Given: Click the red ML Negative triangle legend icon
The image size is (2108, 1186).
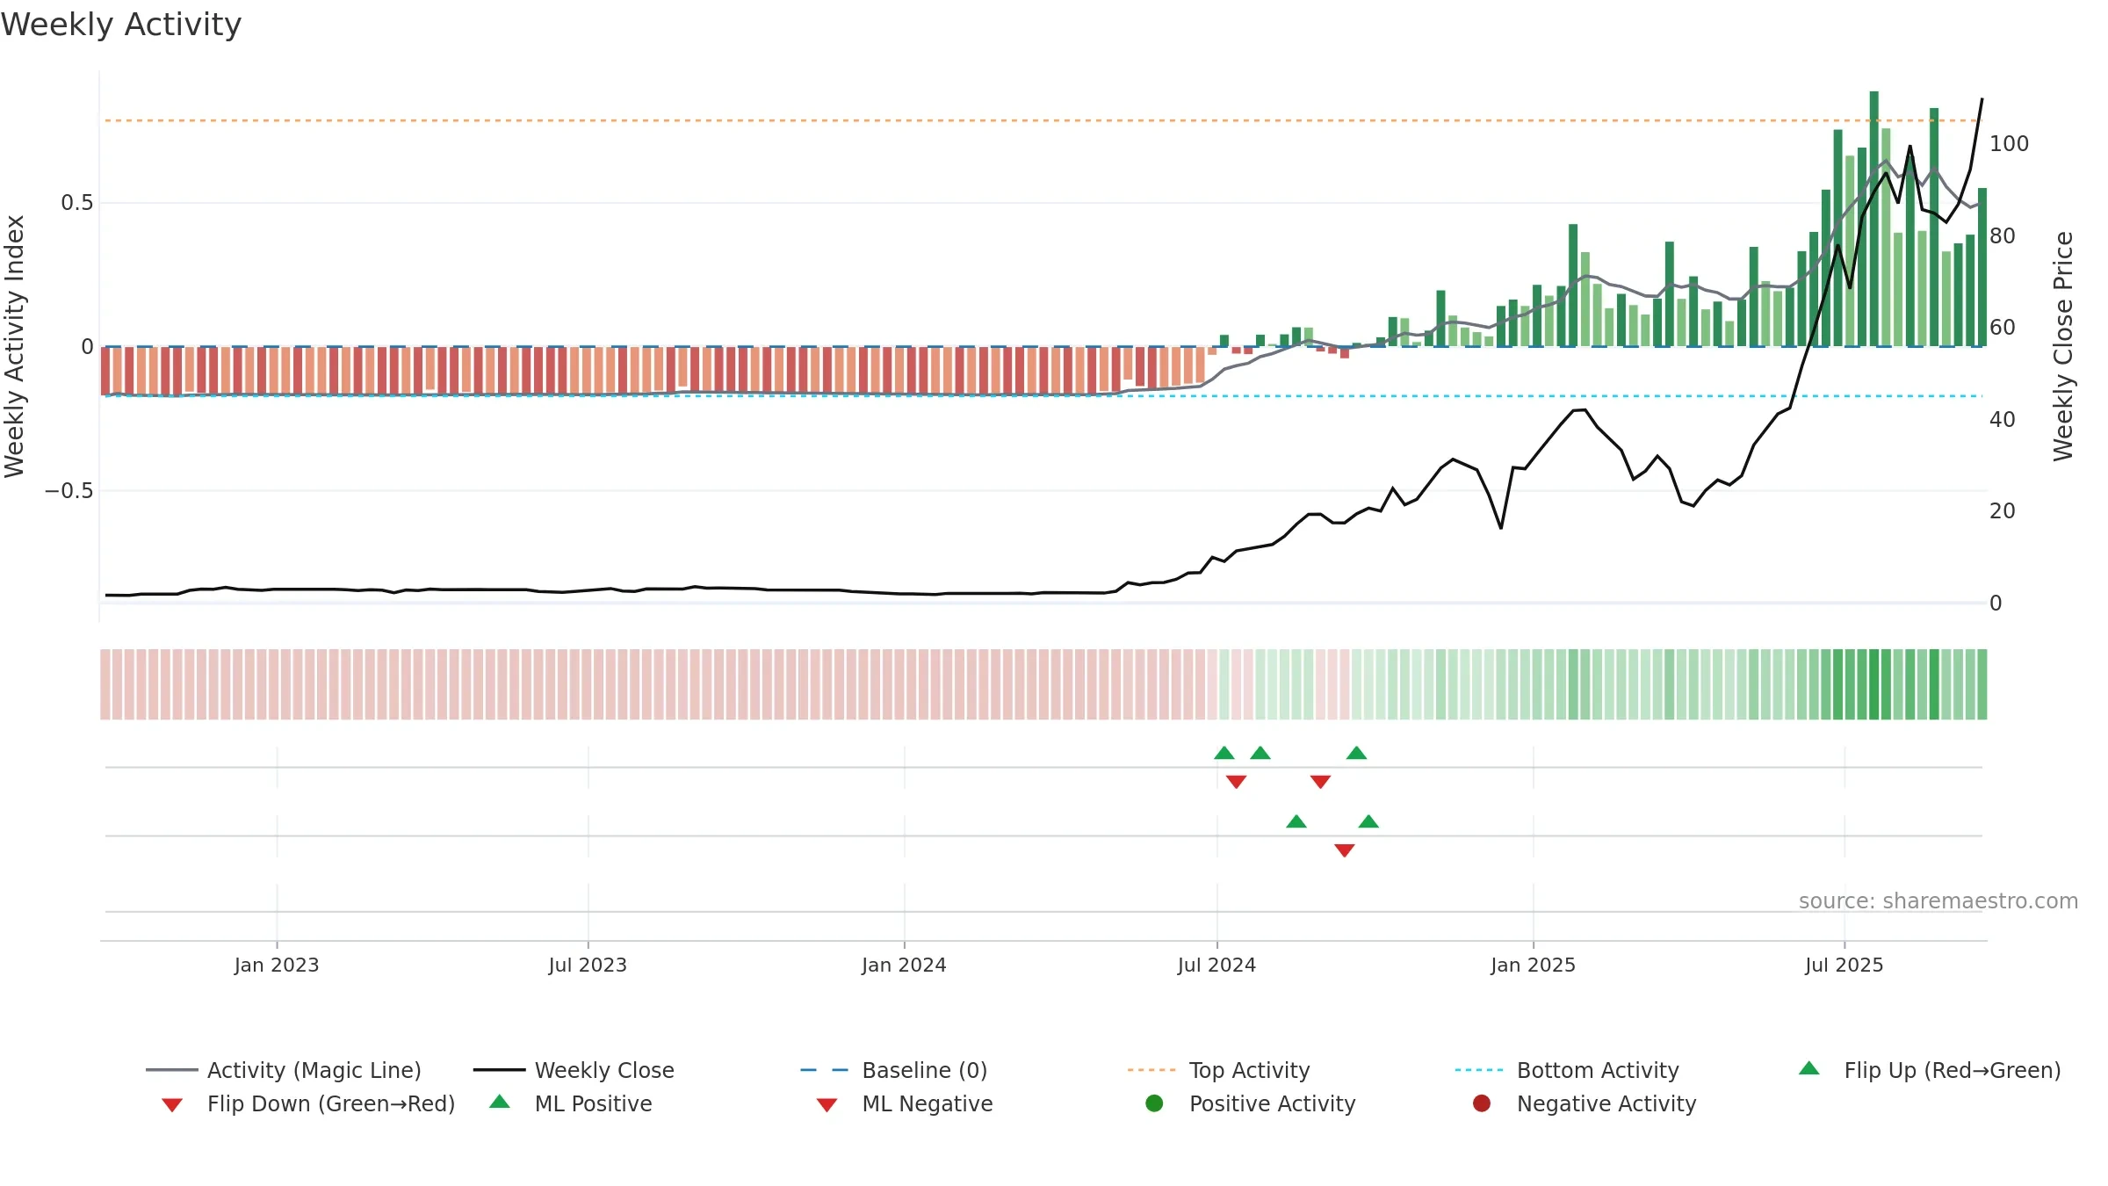Looking at the screenshot, I should tap(827, 1105).
